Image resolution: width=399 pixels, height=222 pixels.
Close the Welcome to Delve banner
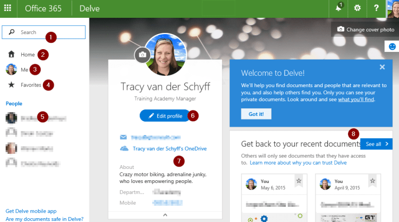click(382, 67)
